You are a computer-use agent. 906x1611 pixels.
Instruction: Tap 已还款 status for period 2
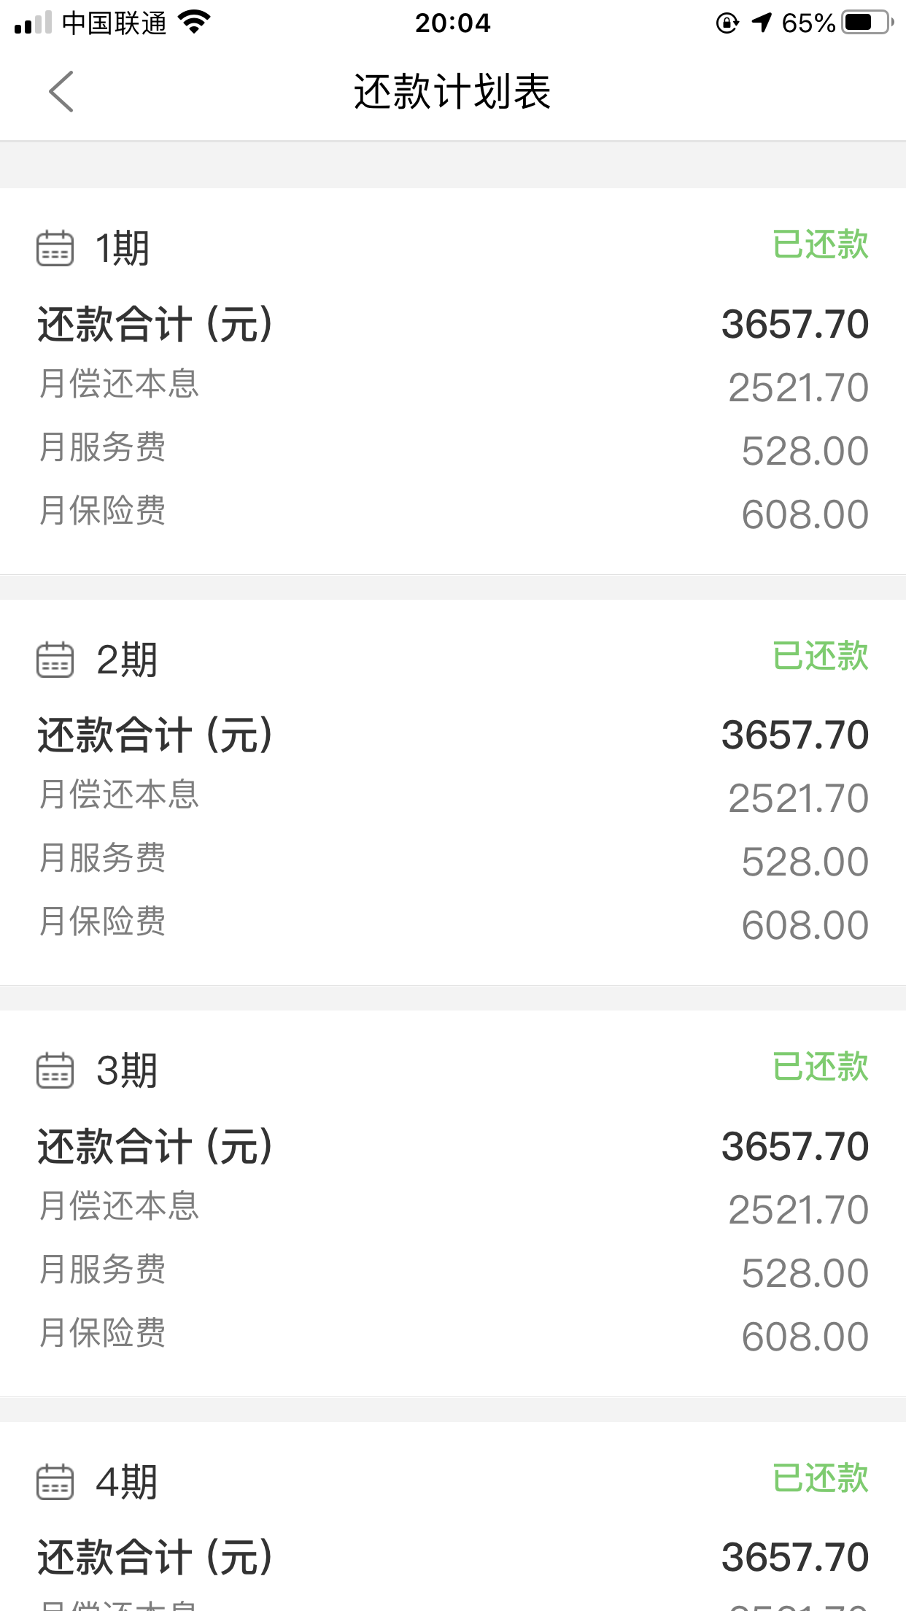820,656
